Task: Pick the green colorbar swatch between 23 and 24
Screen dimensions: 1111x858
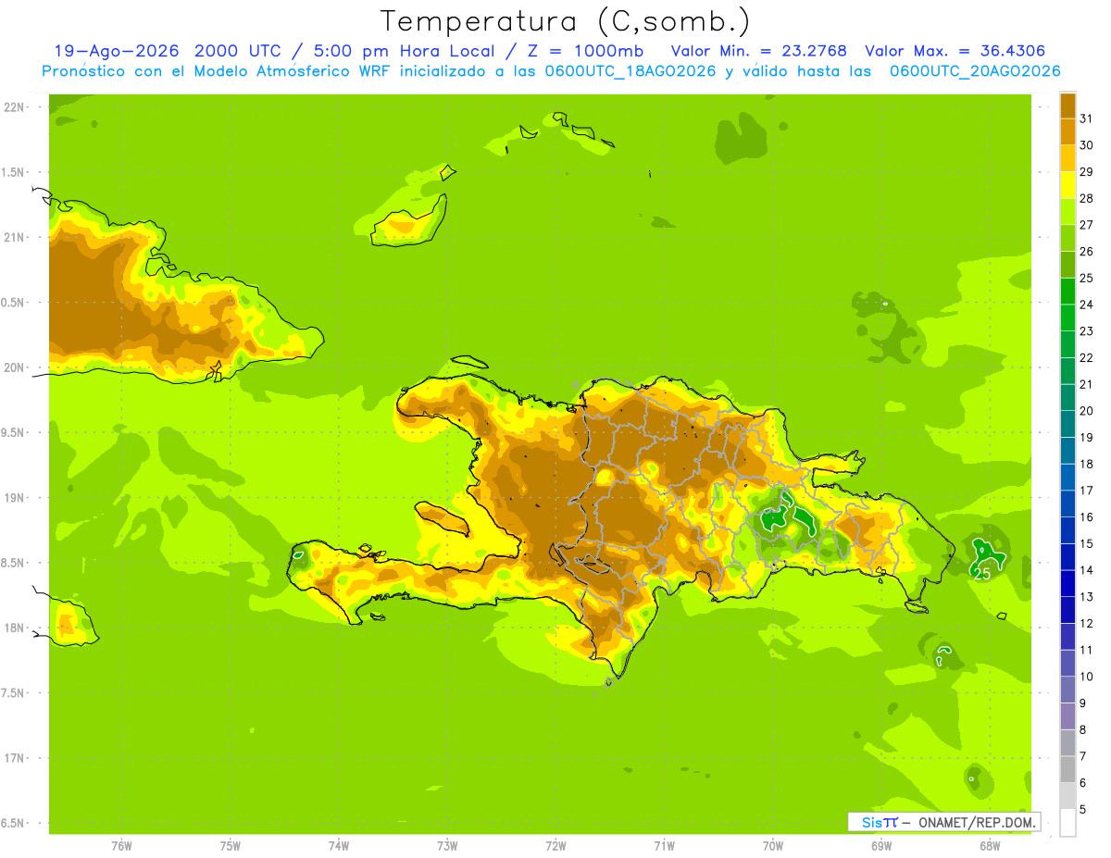Action: [x=1067, y=317]
